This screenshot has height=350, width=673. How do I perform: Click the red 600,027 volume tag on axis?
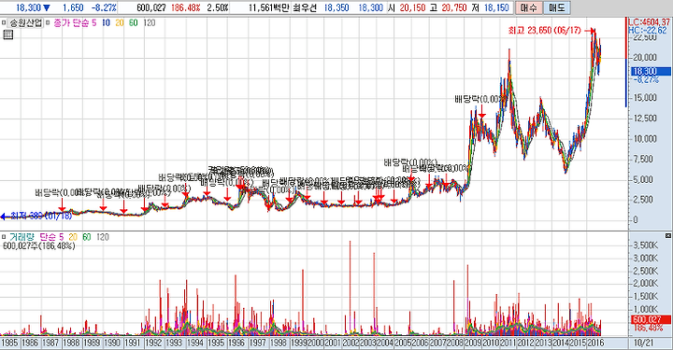(651, 319)
